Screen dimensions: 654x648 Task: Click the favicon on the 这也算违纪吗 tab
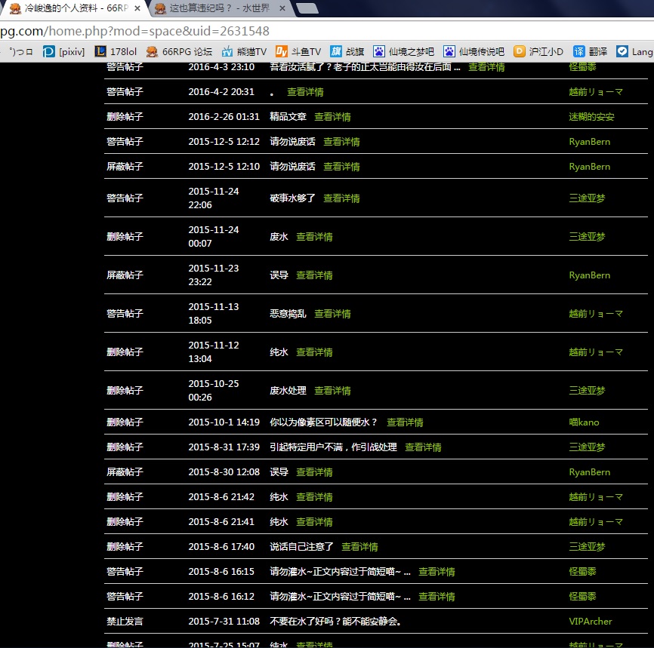point(160,8)
